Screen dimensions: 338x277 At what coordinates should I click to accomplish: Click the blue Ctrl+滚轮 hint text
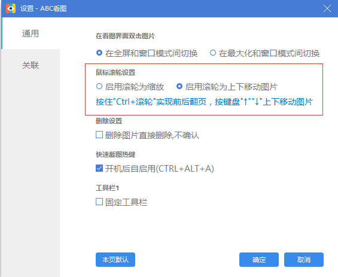(x=204, y=102)
